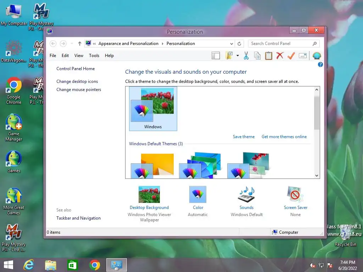Click Change mouse pointers link
The width and height of the screenshot is (363, 272).
click(x=79, y=90)
